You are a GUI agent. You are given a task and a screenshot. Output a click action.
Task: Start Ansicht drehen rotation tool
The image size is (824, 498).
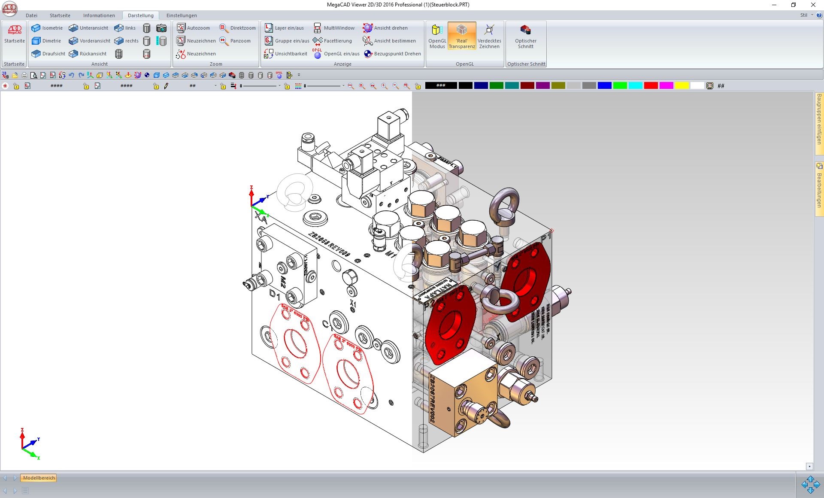(385, 28)
